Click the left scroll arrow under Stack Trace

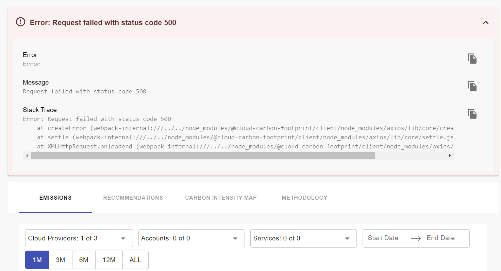tap(27, 156)
